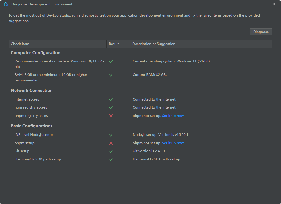Click green checkmark for HarmonyOS SDK path setup
Screen dimensions: 281x204
click(x=111, y=159)
